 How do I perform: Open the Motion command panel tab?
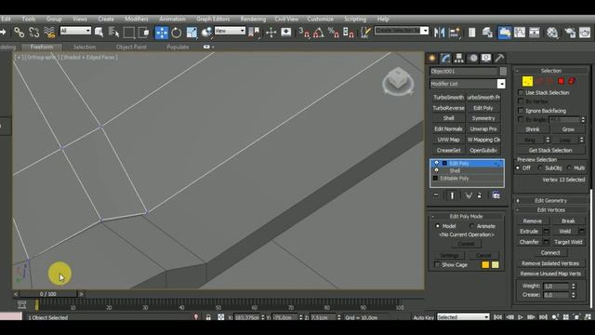(x=473, y=58)
